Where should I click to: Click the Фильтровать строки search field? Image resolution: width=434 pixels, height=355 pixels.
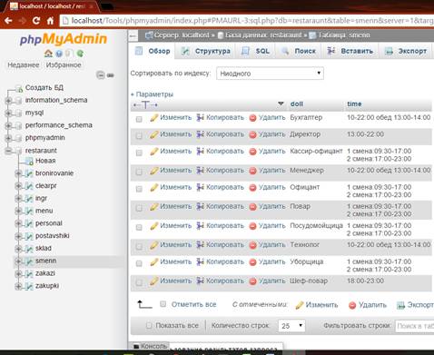pos(415,326)
